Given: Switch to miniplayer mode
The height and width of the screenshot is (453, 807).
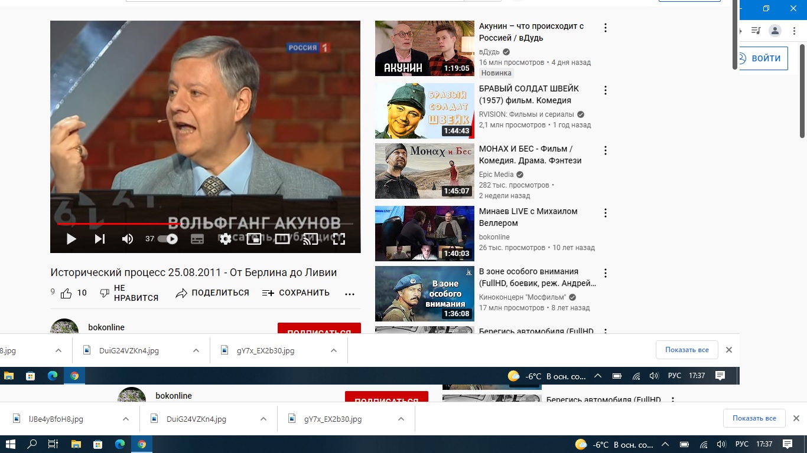Looking at the screenshot, I should (253, 239).
